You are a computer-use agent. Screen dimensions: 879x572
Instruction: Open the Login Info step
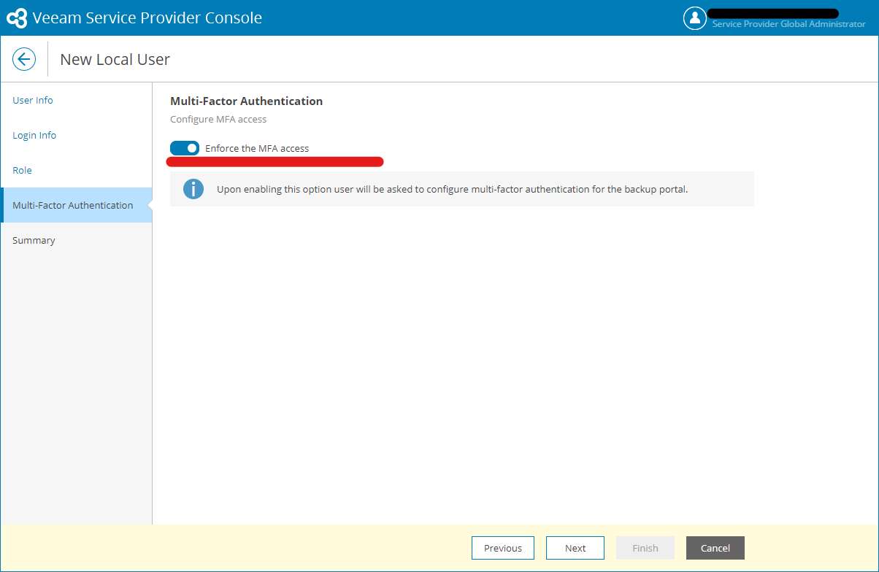(34, 135)
